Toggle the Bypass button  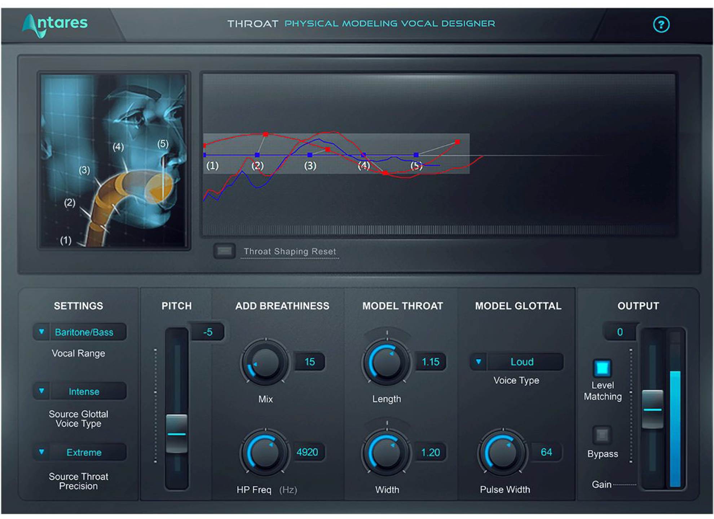pos(602,435)
